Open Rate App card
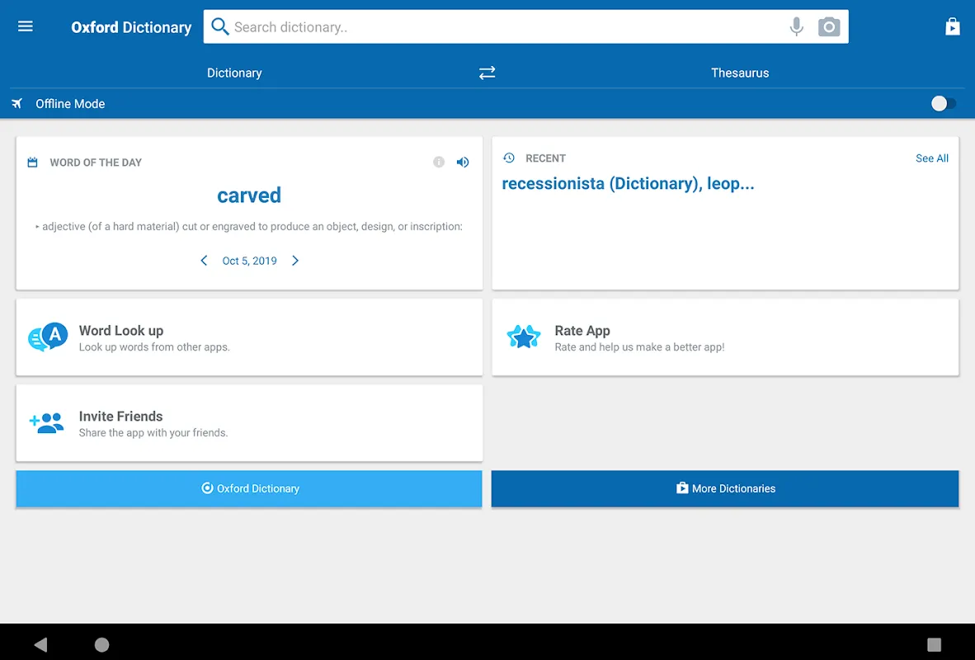This screenshot has width=975, height=660. pos(725,337)
